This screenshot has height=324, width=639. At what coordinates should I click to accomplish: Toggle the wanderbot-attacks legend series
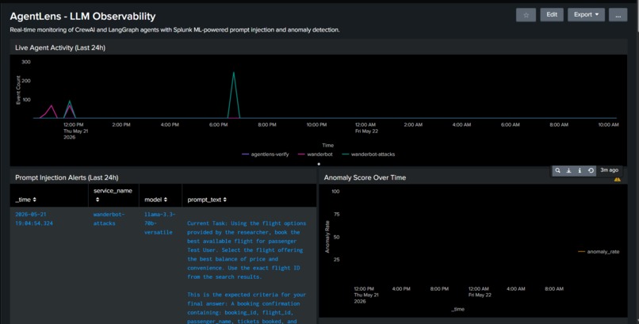[x=369, y=154]
